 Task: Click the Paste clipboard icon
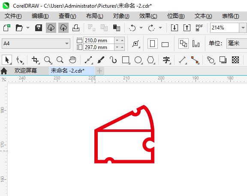[116, 28]
